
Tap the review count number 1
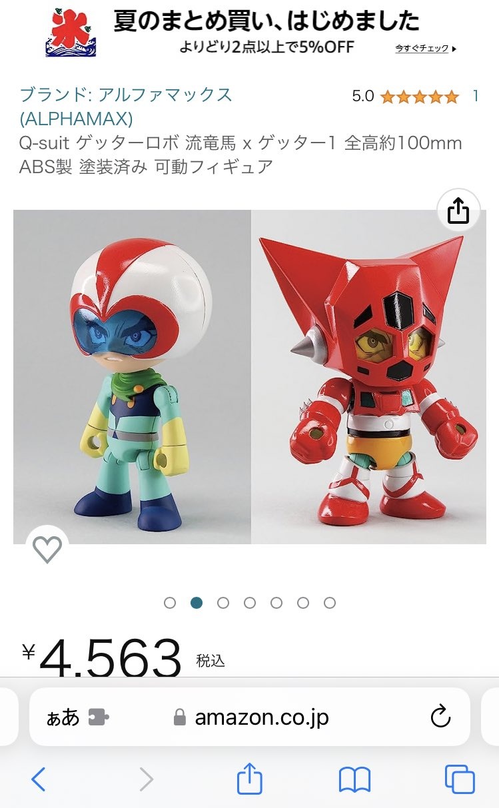click(476, 97)
